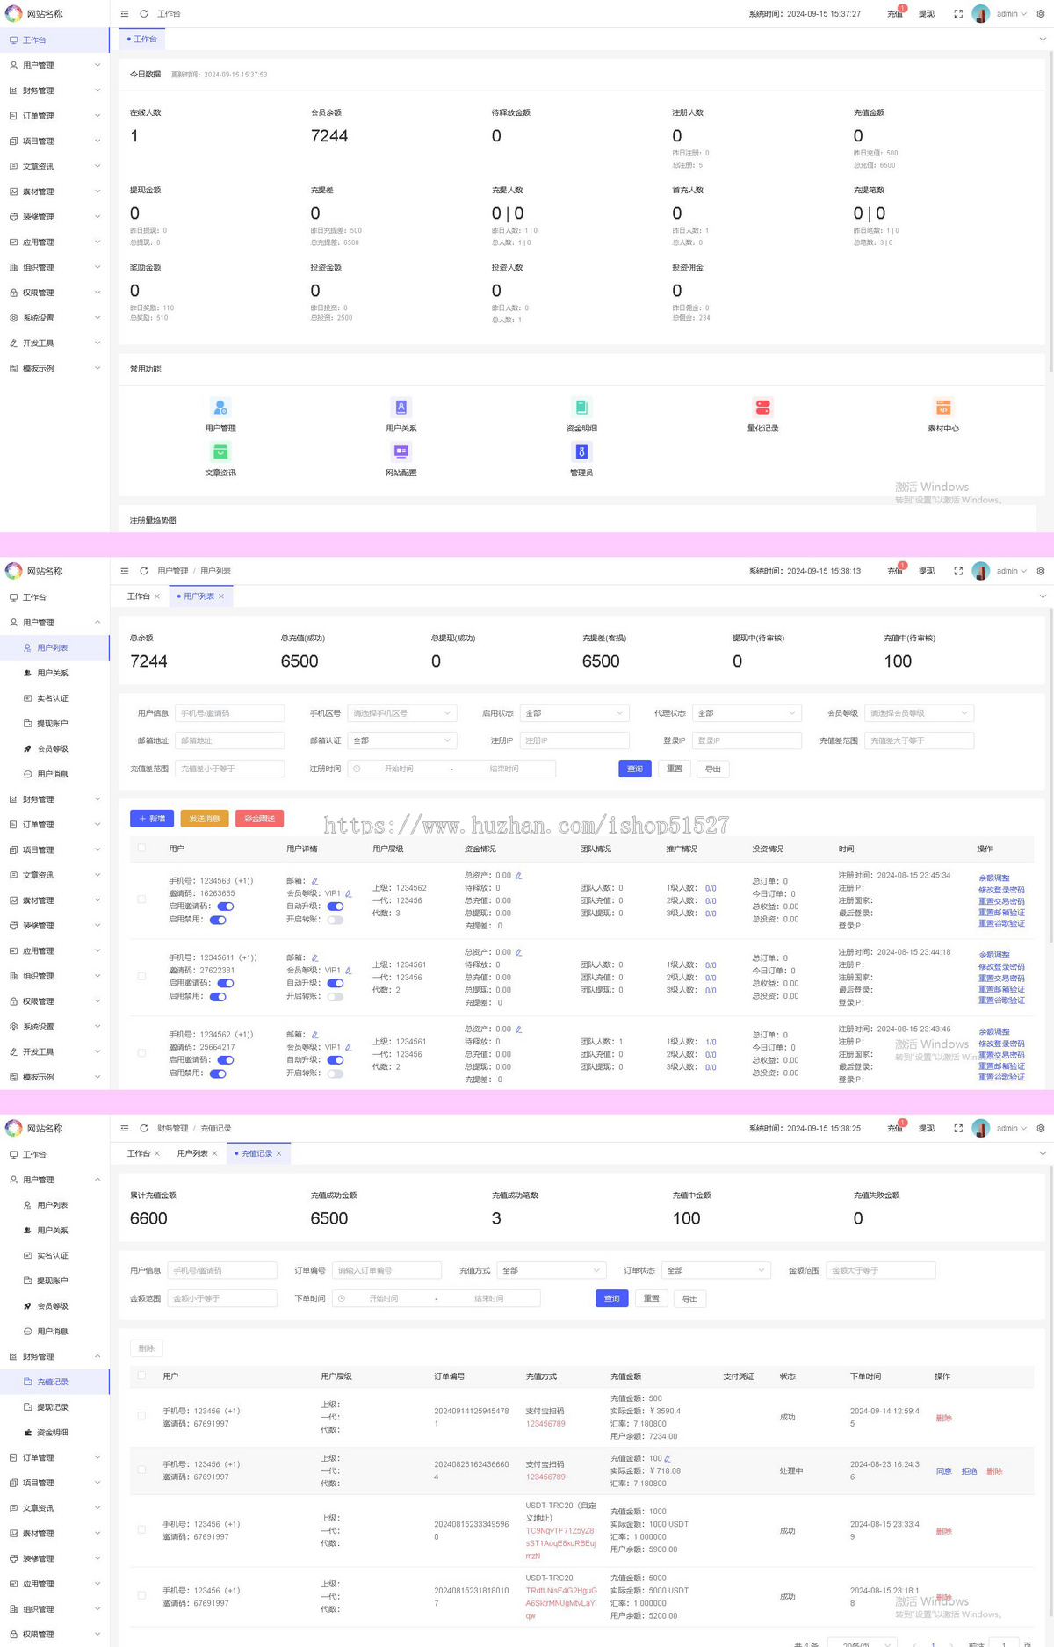
Task: Open 提现记录 in the 充值记录 screen sidebar
Action: [54, 1407]
